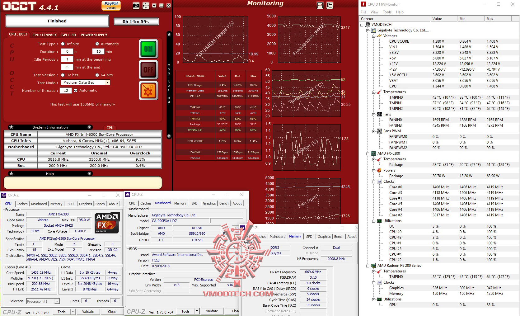The width and height of the screenshot is (520, 316).
Task: Click the windows icon in Monitoring header
Action: pyautogui.click(x=330, y=5)
